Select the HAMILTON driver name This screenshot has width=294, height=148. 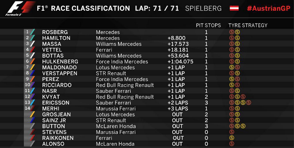56,38
